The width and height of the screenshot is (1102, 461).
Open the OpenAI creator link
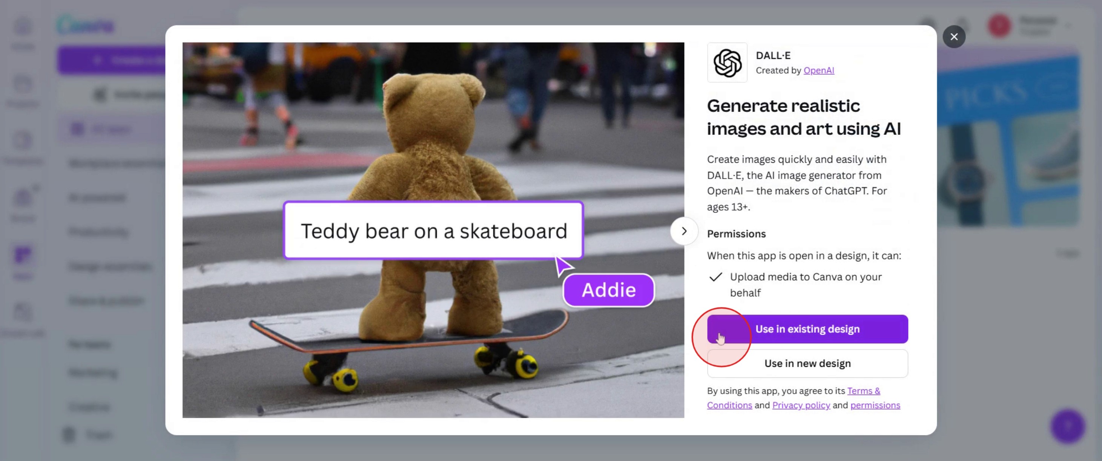click(819, 70)
